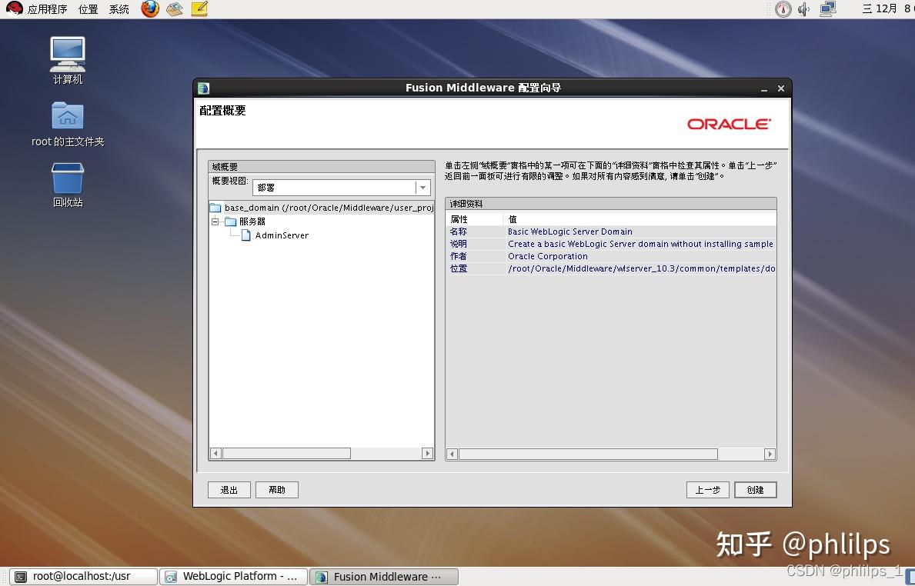Open the root 的主文件夹 desktop icon
The image size is (915, 586).
(x=67, y=117)
